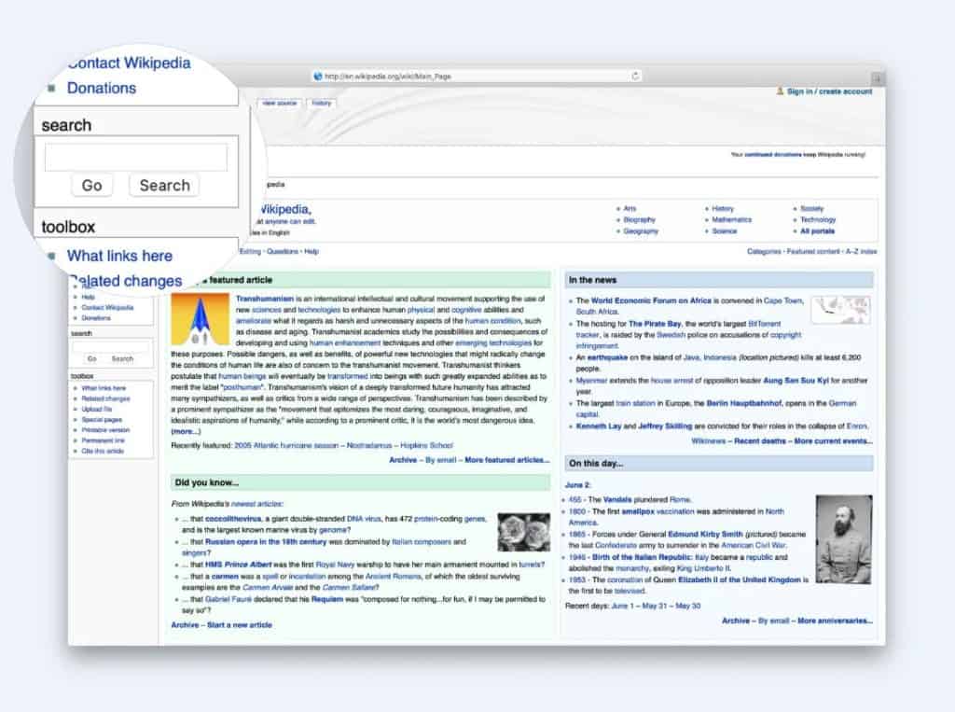Click the address bar URL field
955x712 pixels.
pyautogui.click(x=477, y=77)
